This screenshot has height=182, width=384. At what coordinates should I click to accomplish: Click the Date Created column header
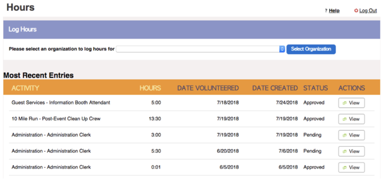coord(275,88)
